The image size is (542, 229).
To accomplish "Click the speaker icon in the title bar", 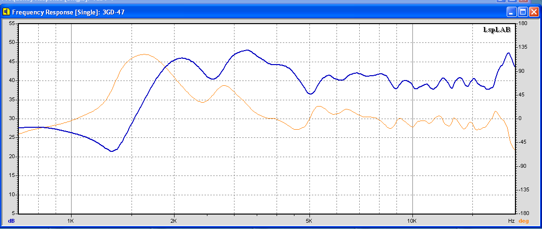I will (x=6, y=12).
